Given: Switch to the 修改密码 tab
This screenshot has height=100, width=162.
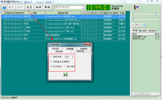Looking at the screenshot, I should (x=59, y=51).
